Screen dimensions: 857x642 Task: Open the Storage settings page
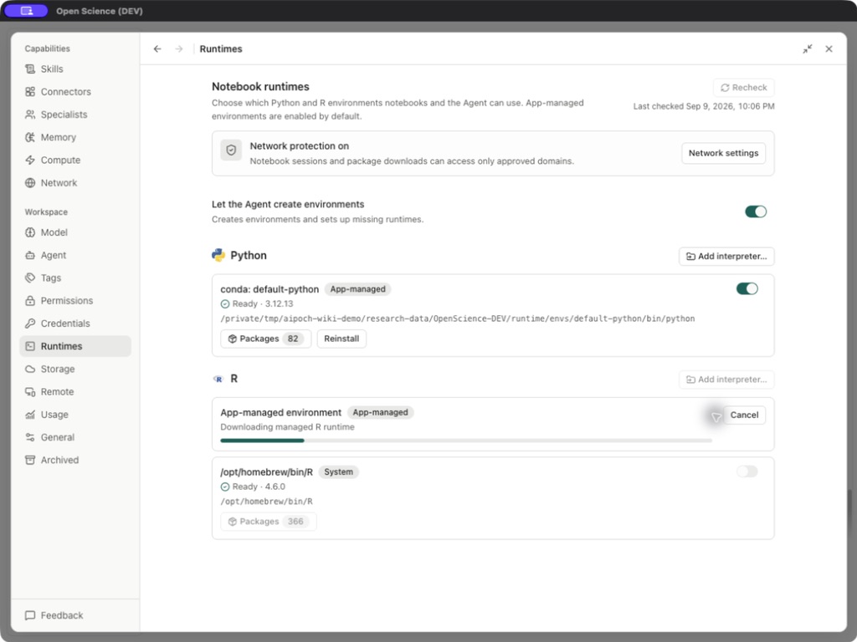(75, 369)
